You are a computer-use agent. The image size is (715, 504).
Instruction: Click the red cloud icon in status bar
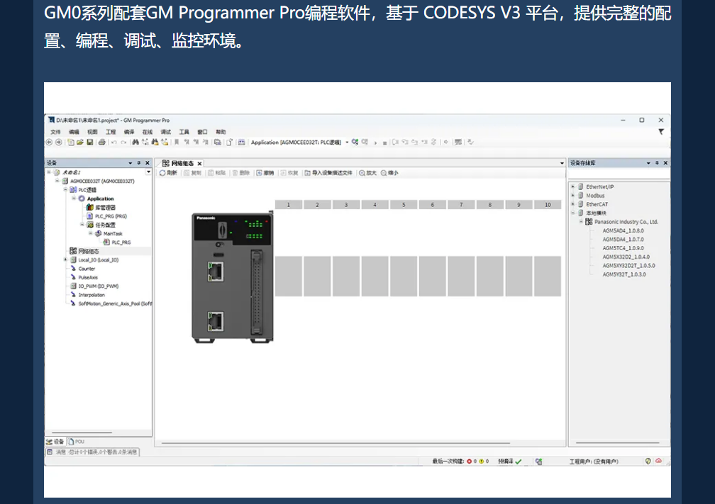tap(658, 461)
